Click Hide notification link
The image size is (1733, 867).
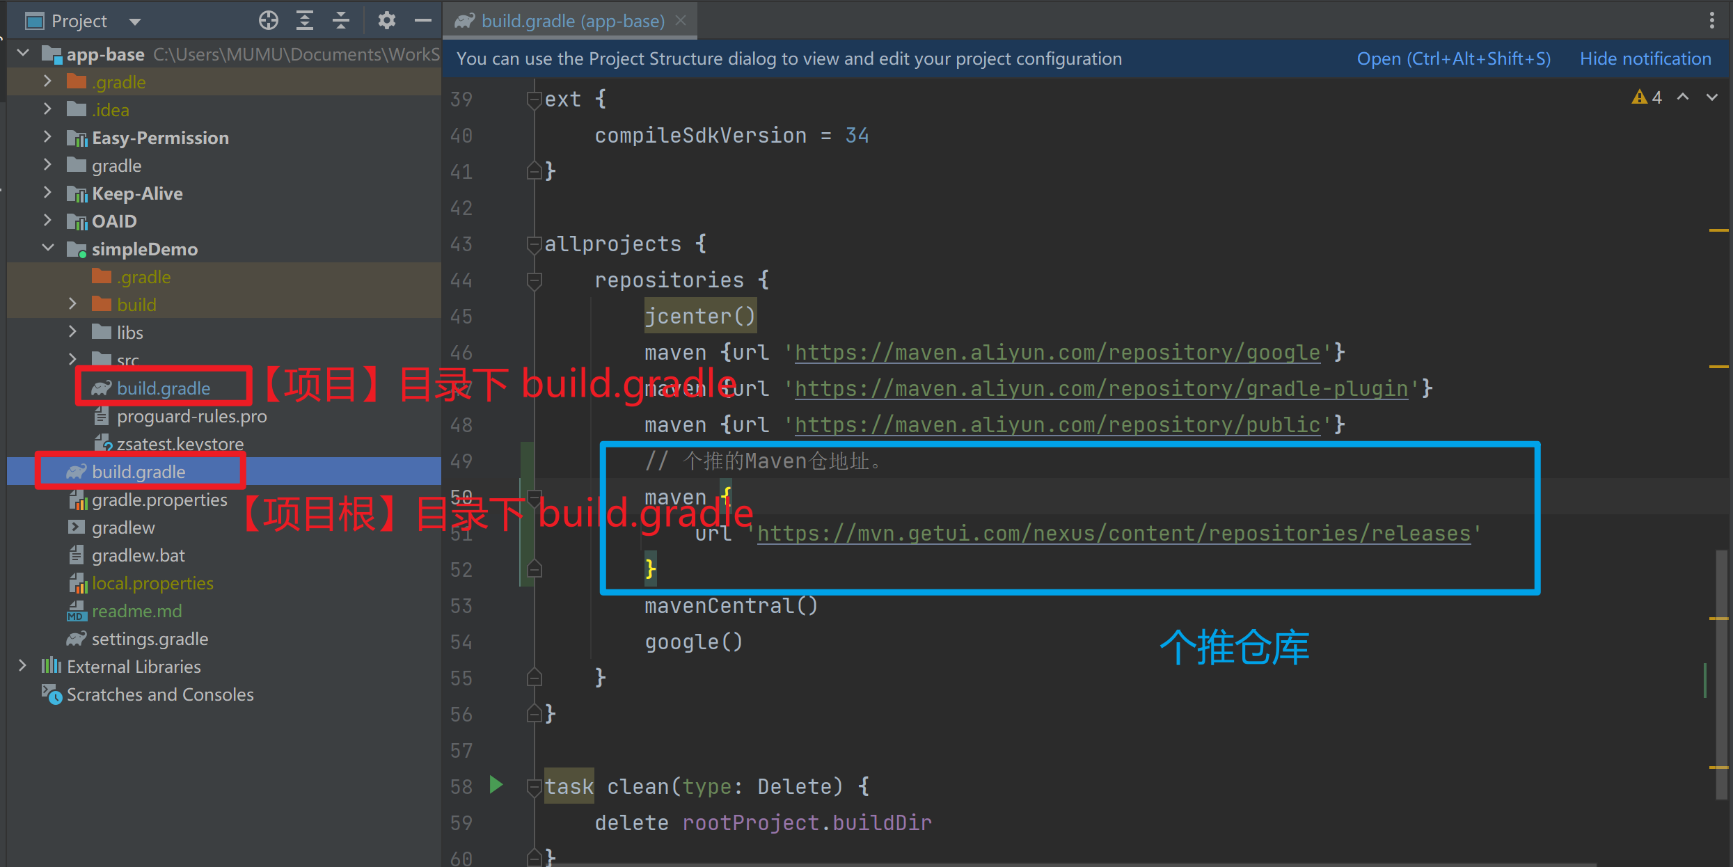(1645, 58)
